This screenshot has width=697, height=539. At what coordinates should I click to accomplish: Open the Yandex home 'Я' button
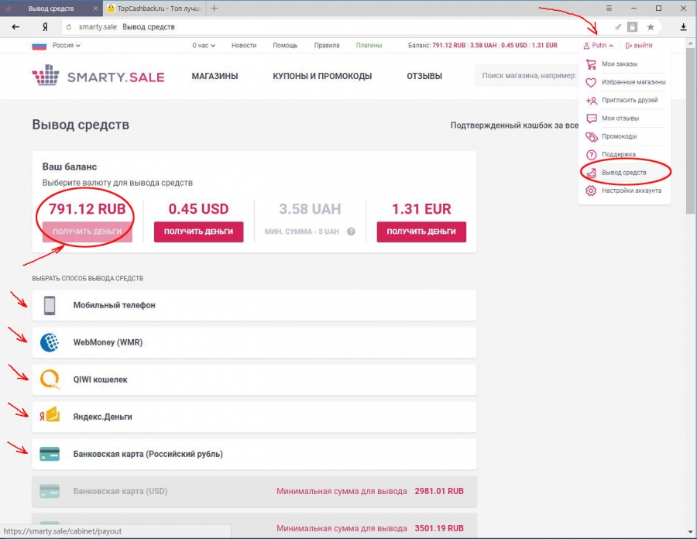coord(44,27)
